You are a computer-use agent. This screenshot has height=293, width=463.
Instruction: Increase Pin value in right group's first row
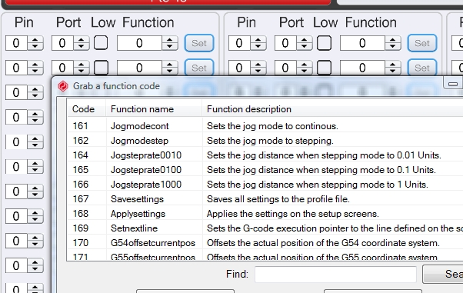258,40
